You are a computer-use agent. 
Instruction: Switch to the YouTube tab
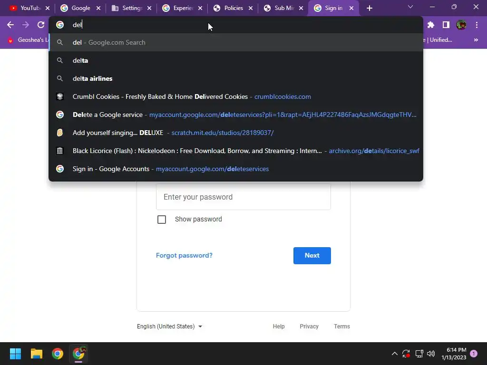pyautogui.click(x=26, y=8)
